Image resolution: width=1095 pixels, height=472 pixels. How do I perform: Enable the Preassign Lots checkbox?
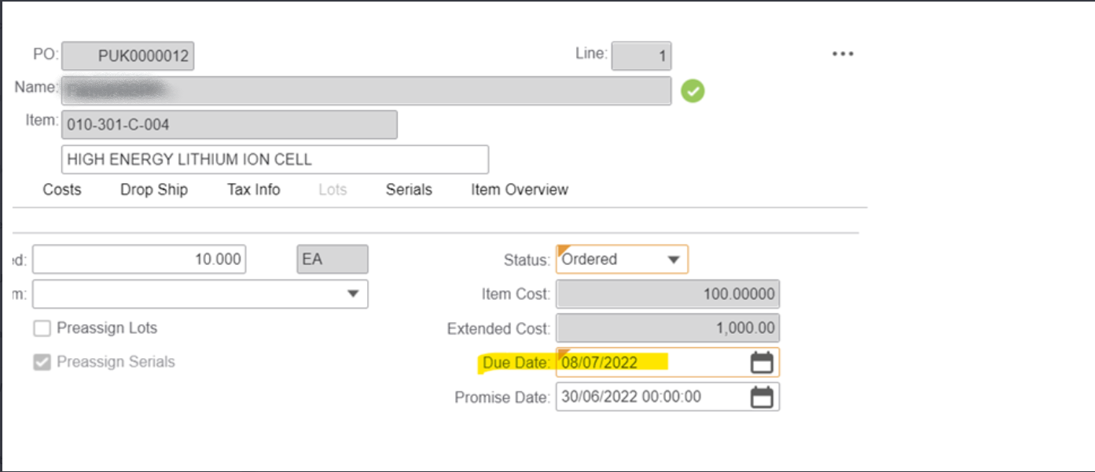point(42,328)
